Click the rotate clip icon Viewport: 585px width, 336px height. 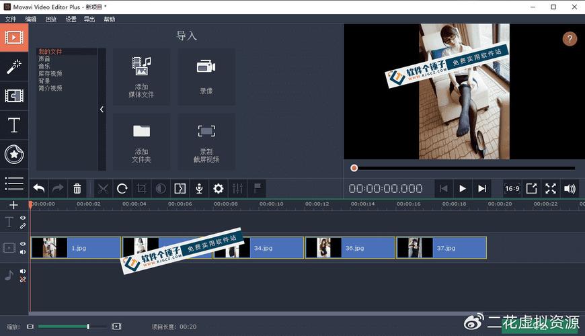[x=122, y=189]
